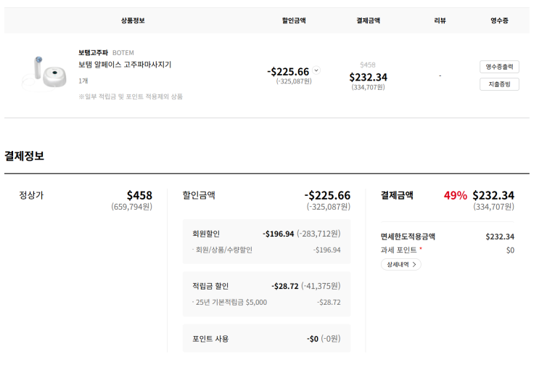Viewport: 539px width, 365px height.
Task: Open 상세내역 details with the chevron arrow
Action: [401, 265]
